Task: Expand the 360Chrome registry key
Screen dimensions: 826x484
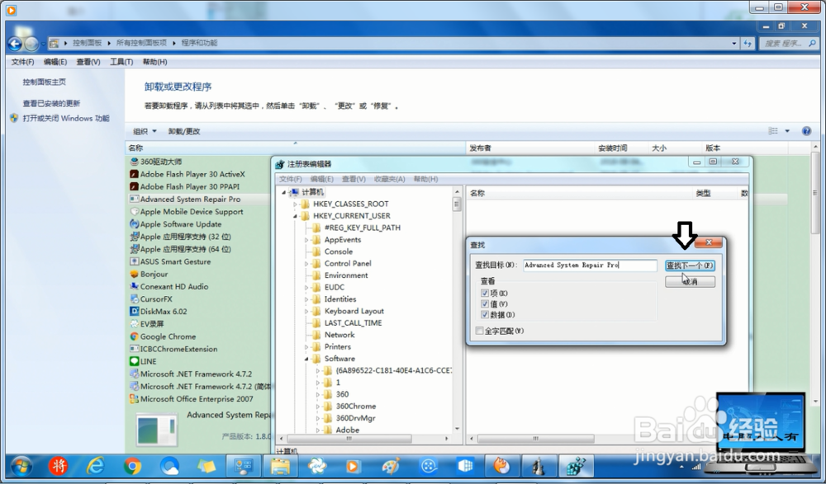Action: coord(318,406)
